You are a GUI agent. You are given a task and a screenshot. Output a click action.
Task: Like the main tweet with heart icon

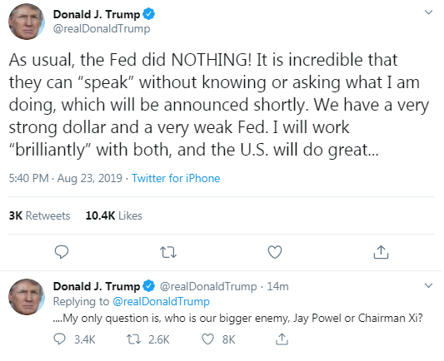275,252
